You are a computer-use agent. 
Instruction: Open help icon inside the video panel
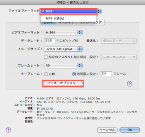coord(129,84)
